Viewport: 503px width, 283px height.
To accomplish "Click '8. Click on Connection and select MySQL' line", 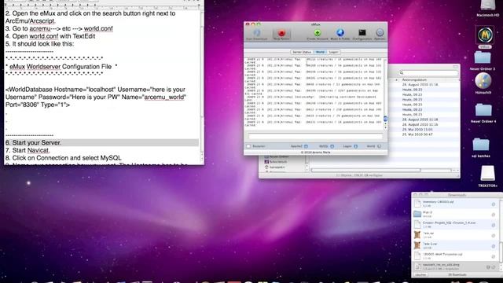I will pyautogui.click(x=63, y=158).
